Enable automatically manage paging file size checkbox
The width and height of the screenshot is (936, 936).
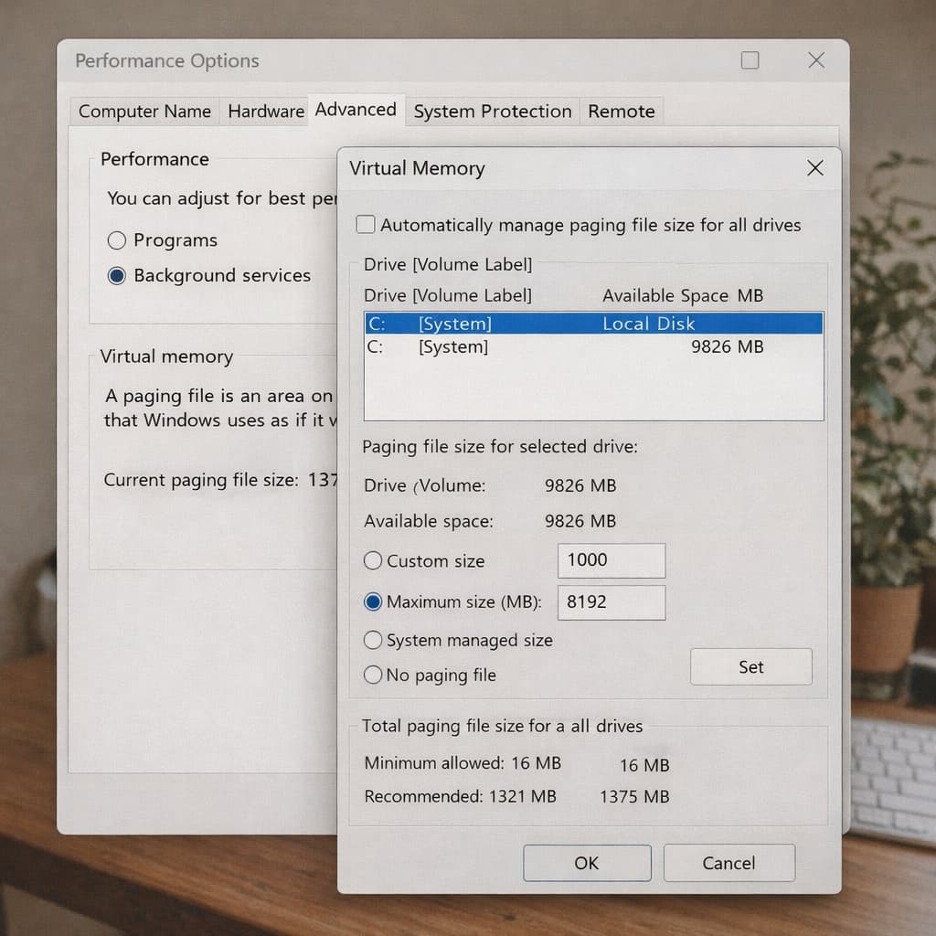[366, 225]
